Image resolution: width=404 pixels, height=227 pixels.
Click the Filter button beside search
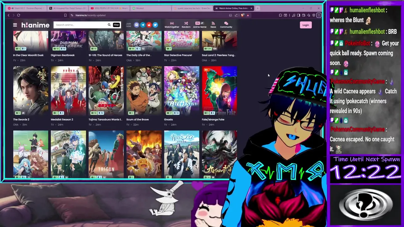click(116, 25)
